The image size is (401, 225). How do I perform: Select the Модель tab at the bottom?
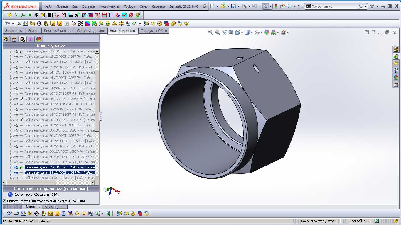click(33, 207)
